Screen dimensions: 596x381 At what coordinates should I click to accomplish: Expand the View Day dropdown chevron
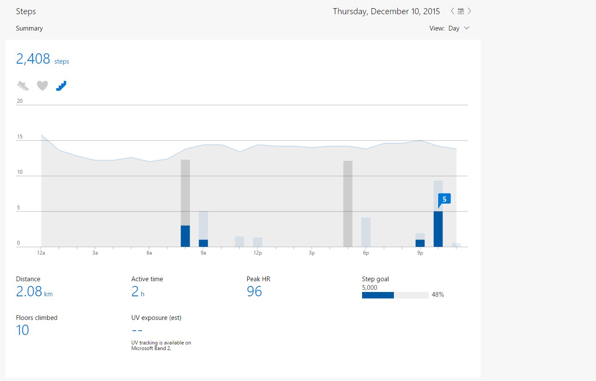click(467, 28)
